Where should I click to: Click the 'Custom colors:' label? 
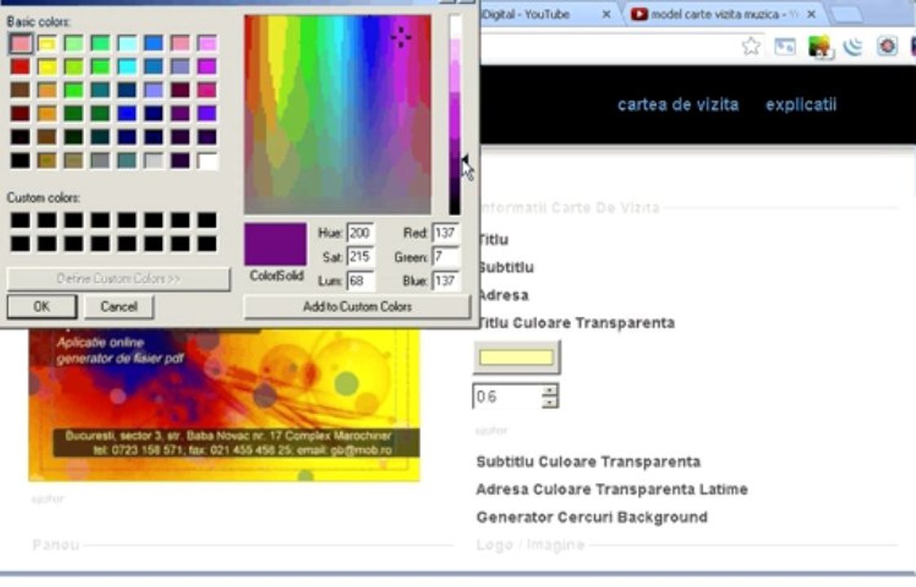pyautogui.click(x=43, y=198)
